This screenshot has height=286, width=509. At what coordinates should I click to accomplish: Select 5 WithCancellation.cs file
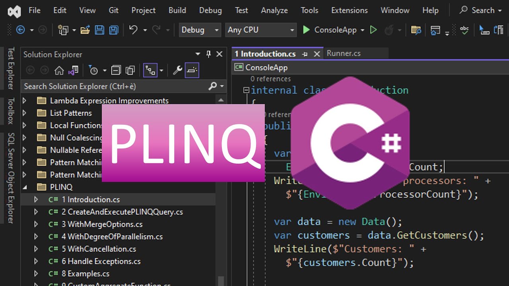[x=99, y=249]
